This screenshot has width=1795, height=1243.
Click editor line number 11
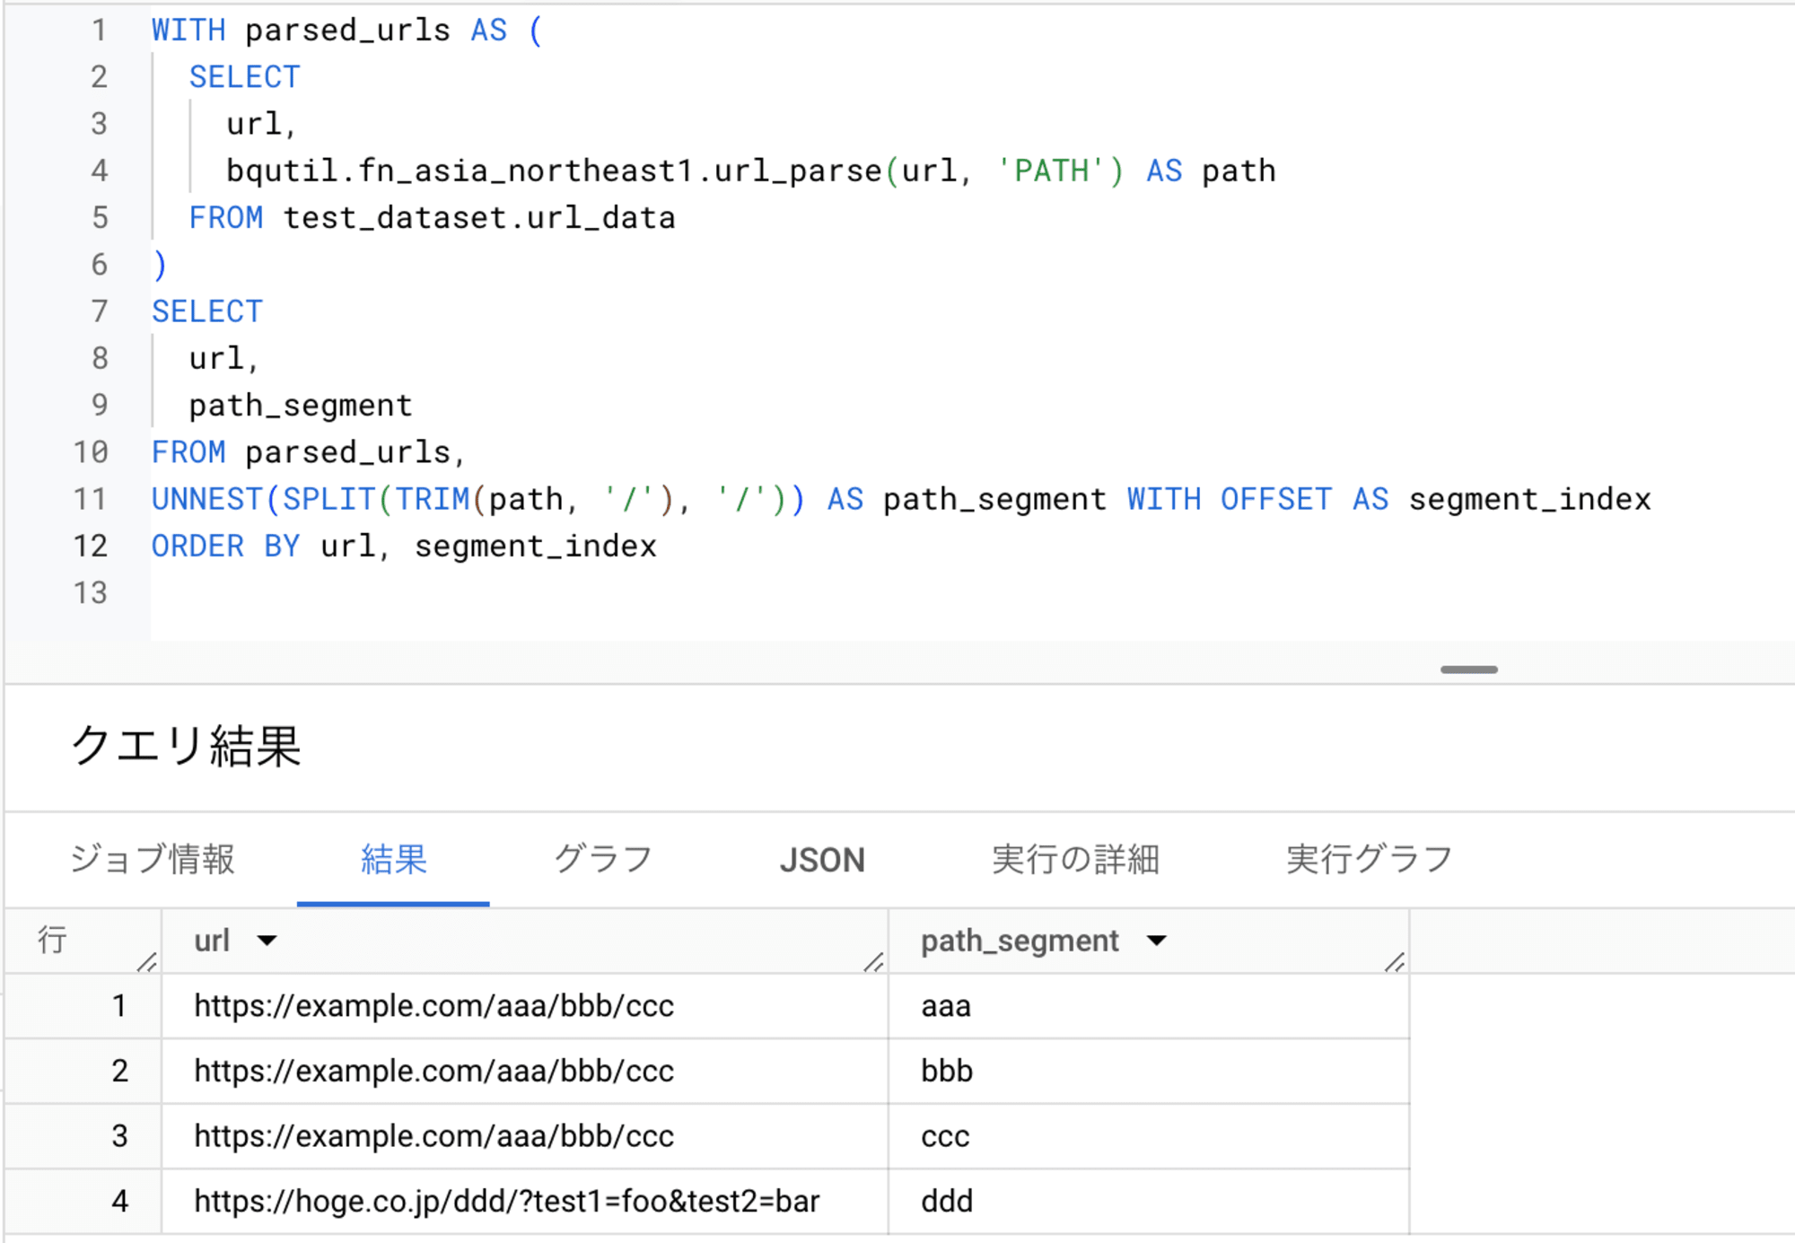90,499
